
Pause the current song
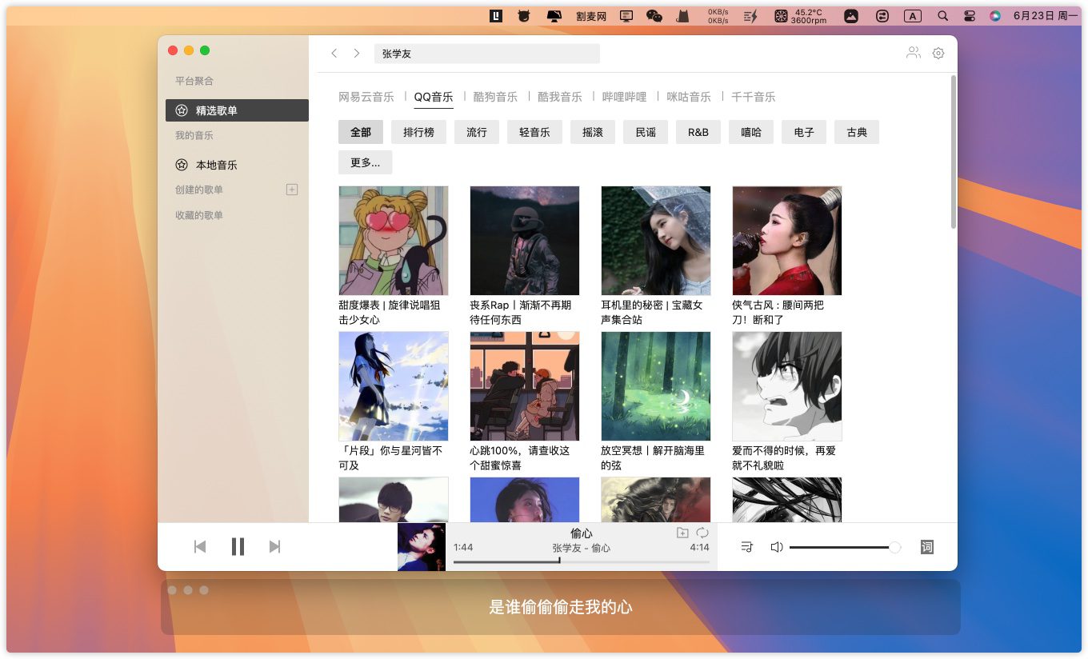[x=238, y=547]
